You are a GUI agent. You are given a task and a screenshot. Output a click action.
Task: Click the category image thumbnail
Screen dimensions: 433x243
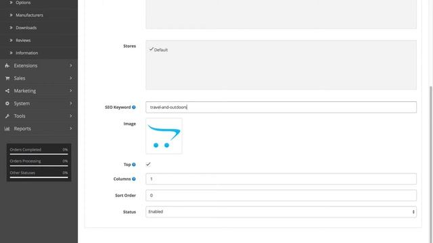[x=164, y=136]
